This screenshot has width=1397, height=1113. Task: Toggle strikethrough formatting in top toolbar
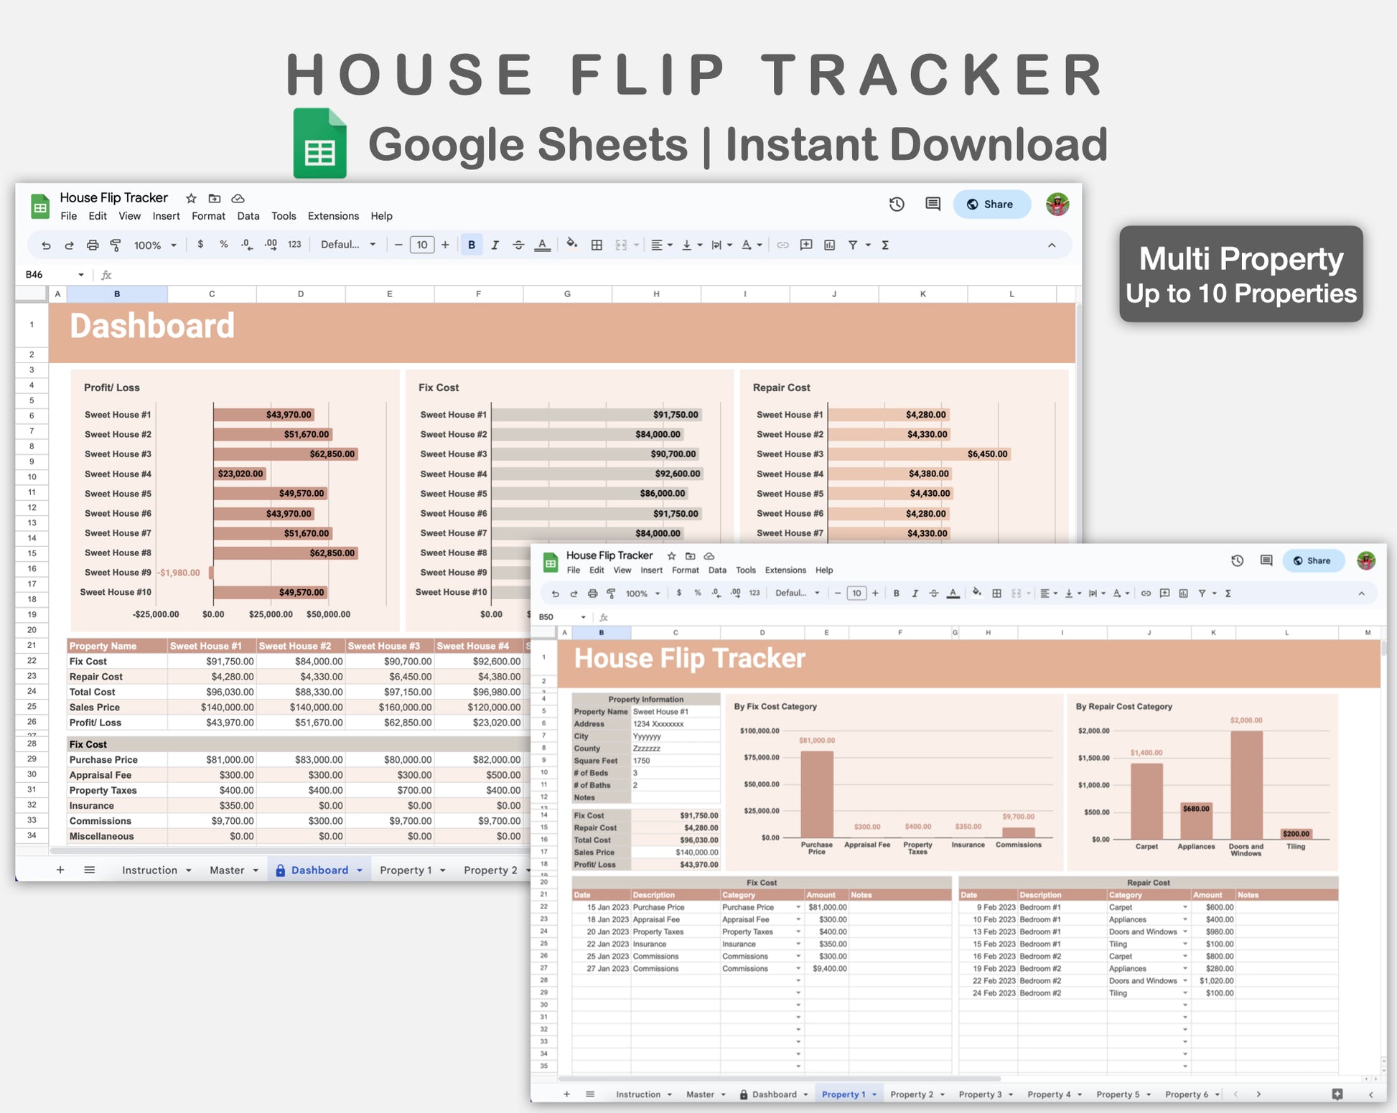pyautogui.click(x=518, y=245)
